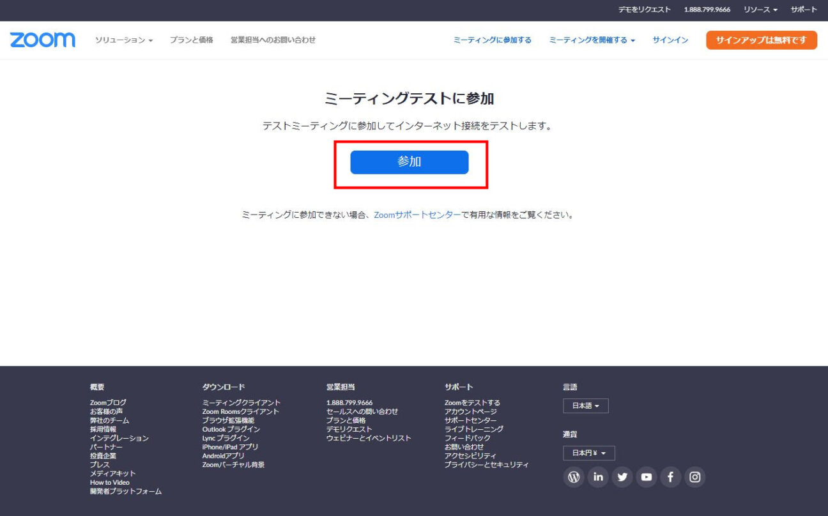
Task: Open the プレス footer link
Action: tap(100, 465)
